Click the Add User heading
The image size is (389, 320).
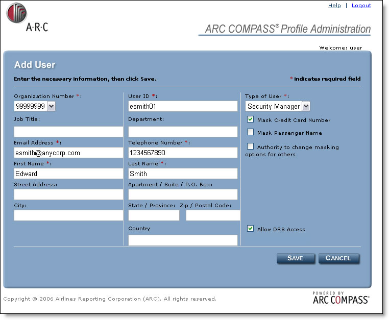click(35, 65)
